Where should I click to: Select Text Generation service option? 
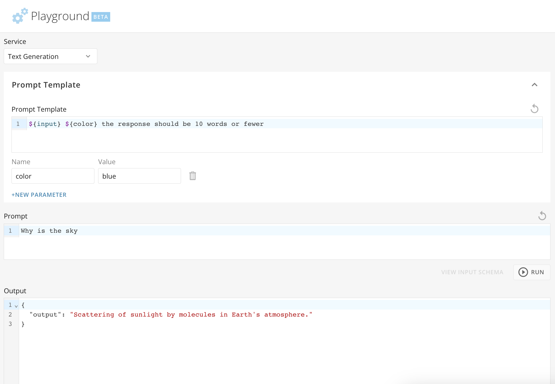tap(33, 56)
